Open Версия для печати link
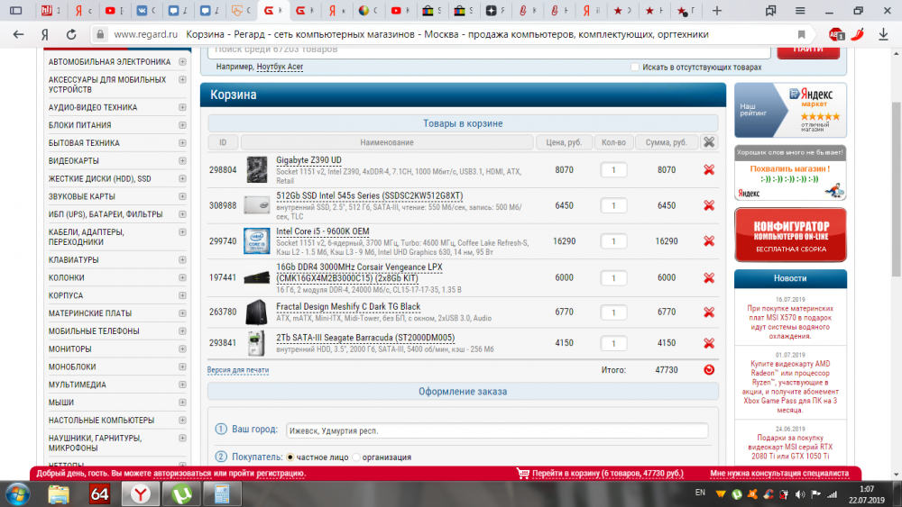Viewport: 902px width, 507px height. (237, 370)
